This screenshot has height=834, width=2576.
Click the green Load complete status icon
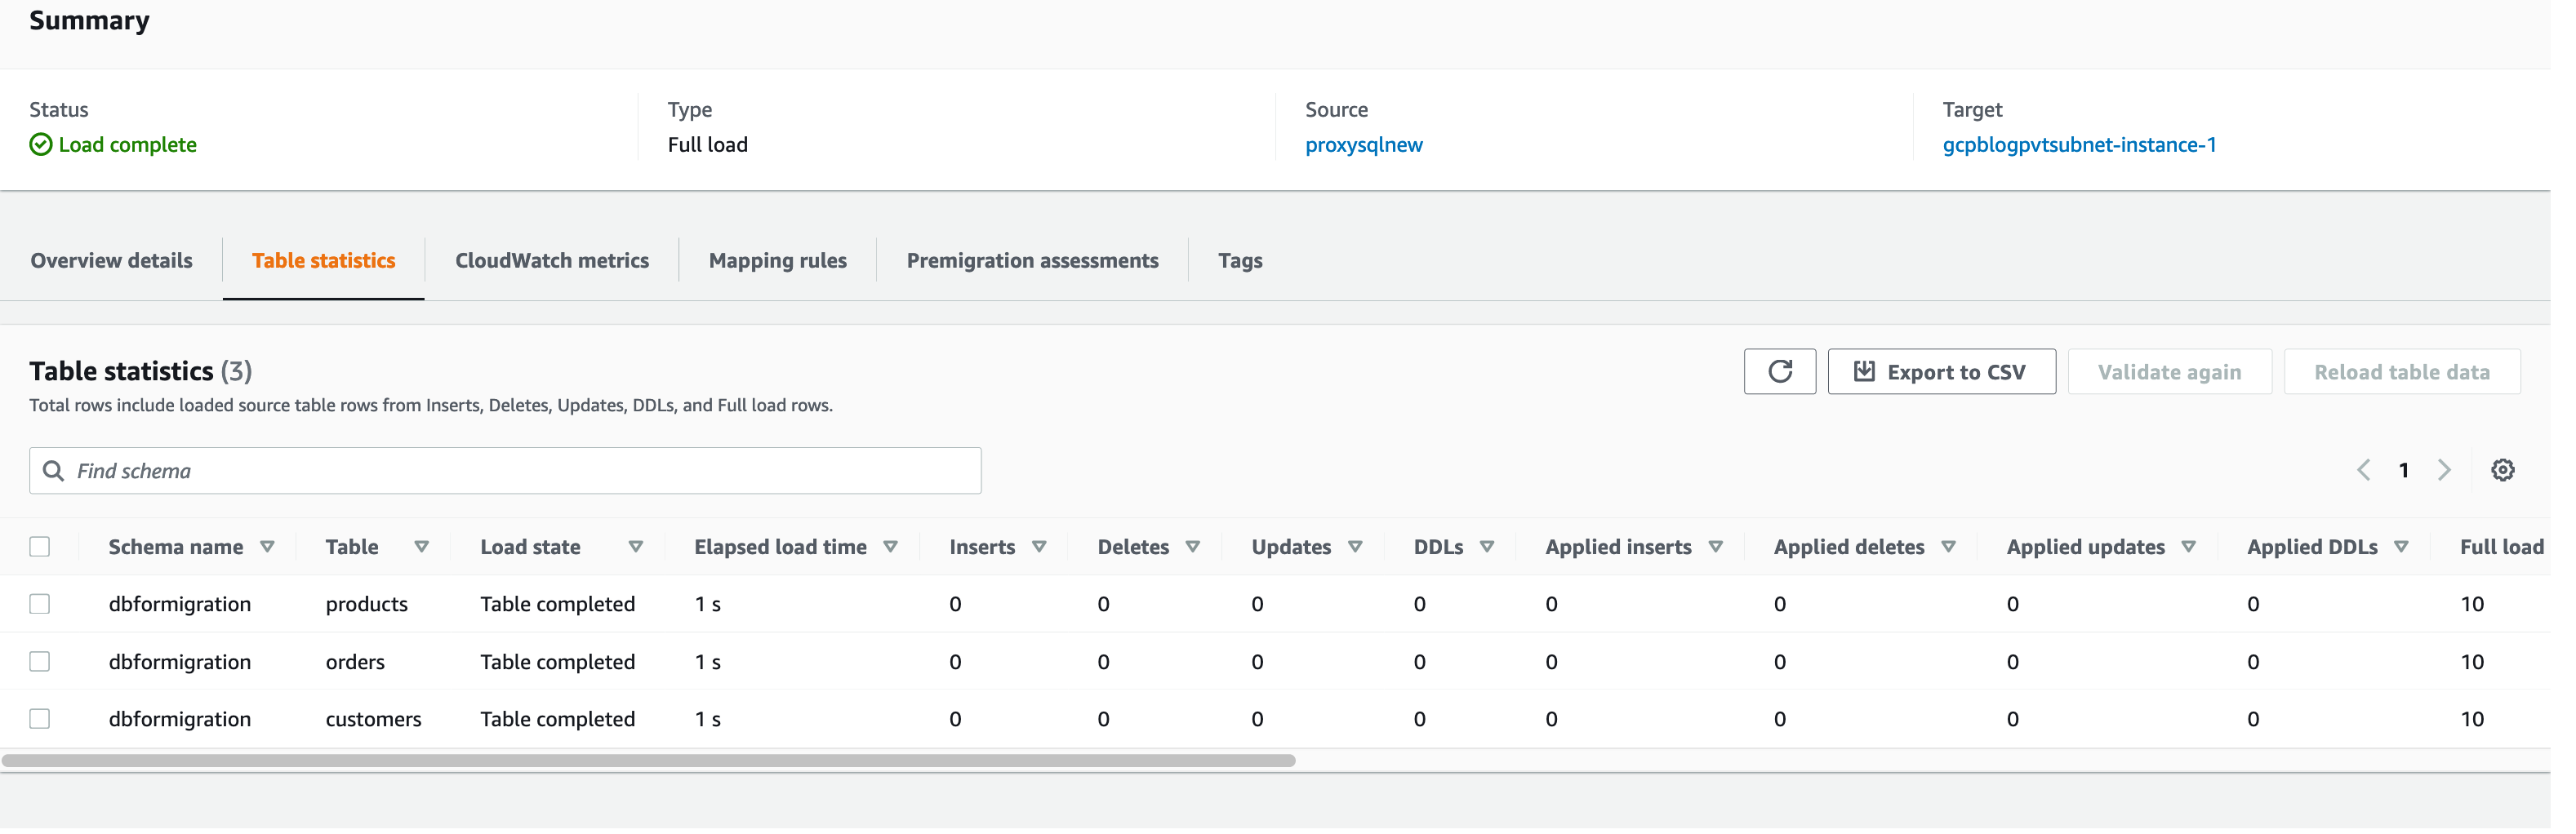pos(41,146)
